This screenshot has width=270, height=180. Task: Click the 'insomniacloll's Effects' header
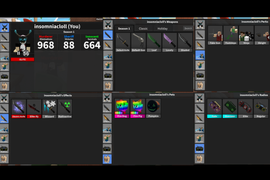(x=58, y=95)
